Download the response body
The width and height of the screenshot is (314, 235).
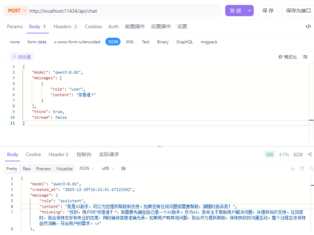293,169
